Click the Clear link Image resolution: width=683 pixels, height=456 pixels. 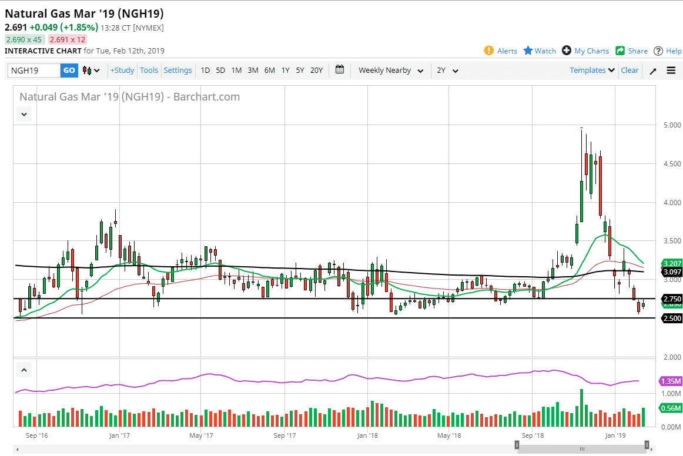pos(630,71)
